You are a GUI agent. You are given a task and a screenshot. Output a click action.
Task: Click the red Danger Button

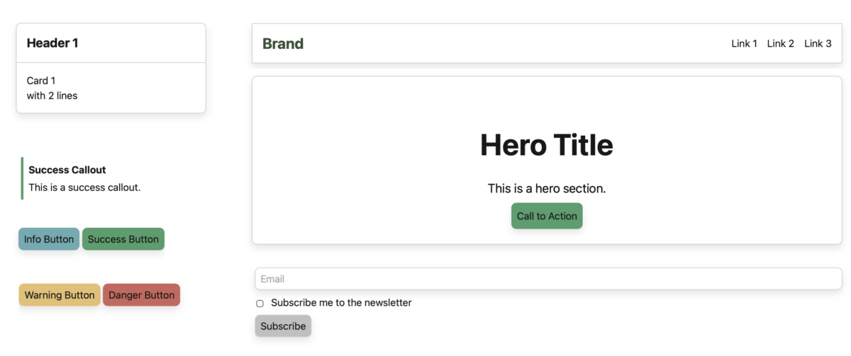[141, 295]
